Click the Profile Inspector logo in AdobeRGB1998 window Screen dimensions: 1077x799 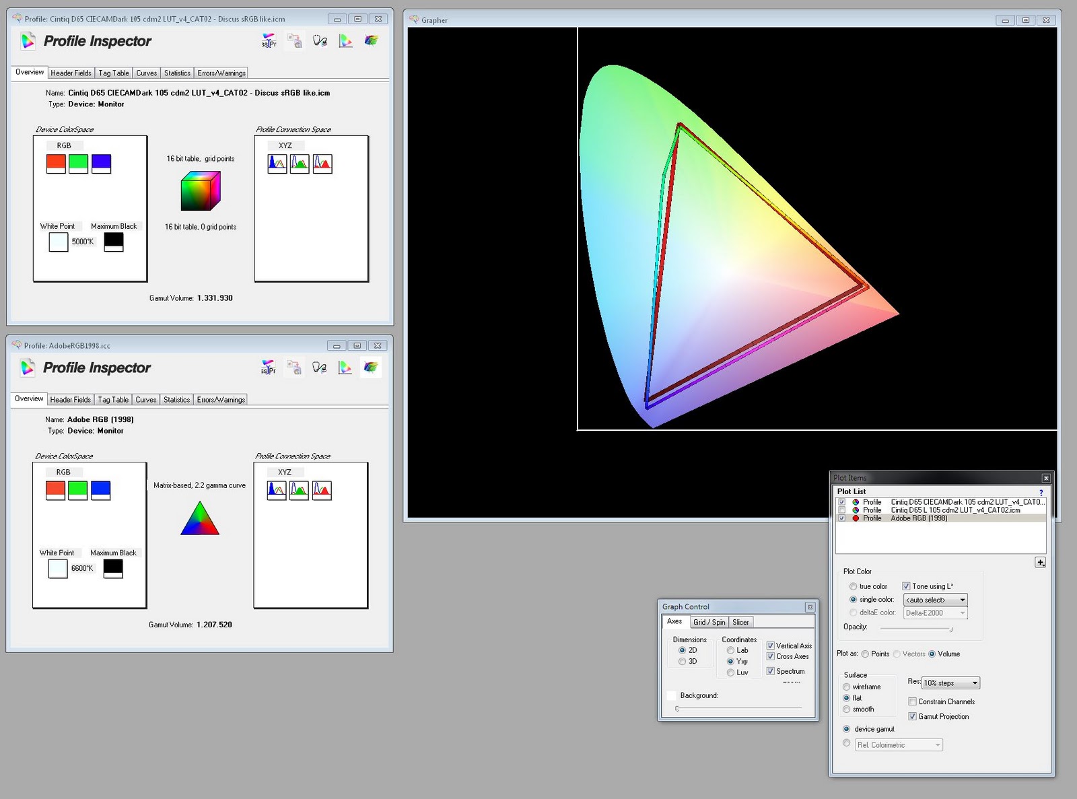pyautogui.click(x=28, y=368)
